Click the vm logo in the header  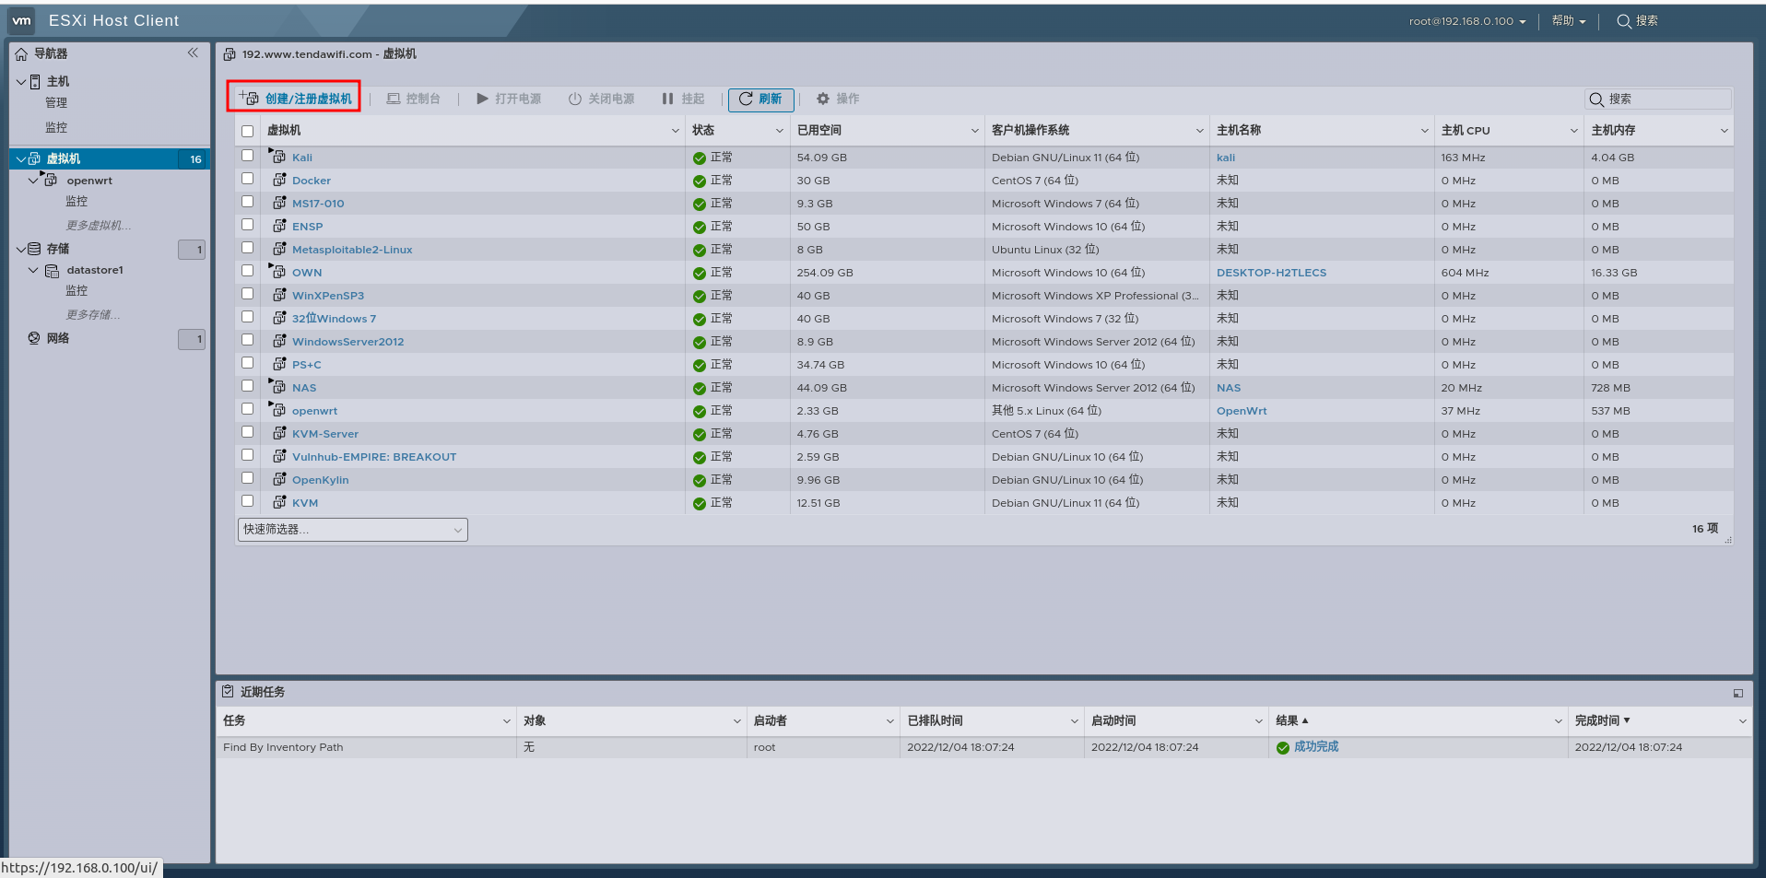pos(21,20)
